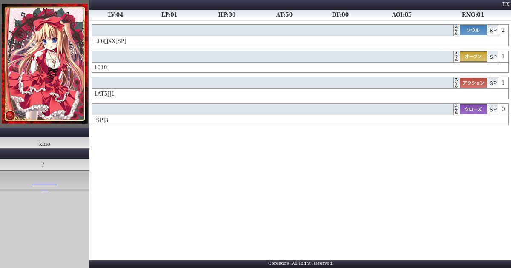Click the SP icon in the オープン row

tap(493, 57)
